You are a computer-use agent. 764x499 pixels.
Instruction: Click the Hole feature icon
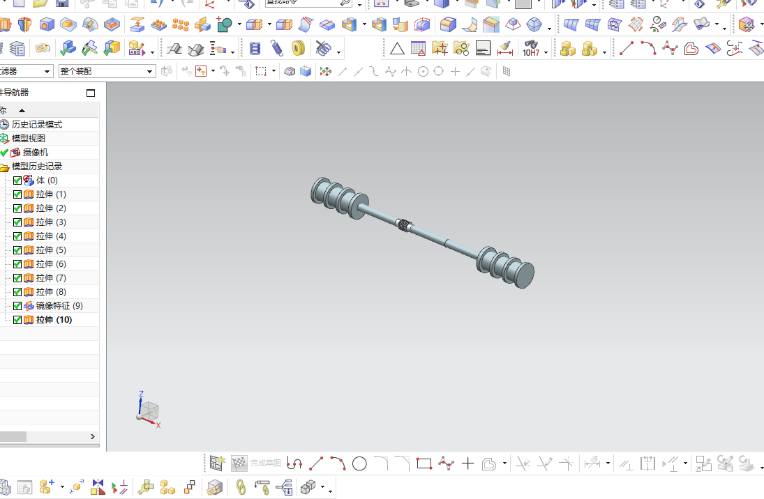click(x=47, y=24)
